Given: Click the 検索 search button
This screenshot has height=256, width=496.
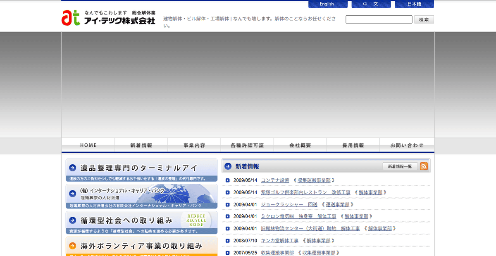Looking at the screenshot, I should pyautogui.click(x=424, y=19).
